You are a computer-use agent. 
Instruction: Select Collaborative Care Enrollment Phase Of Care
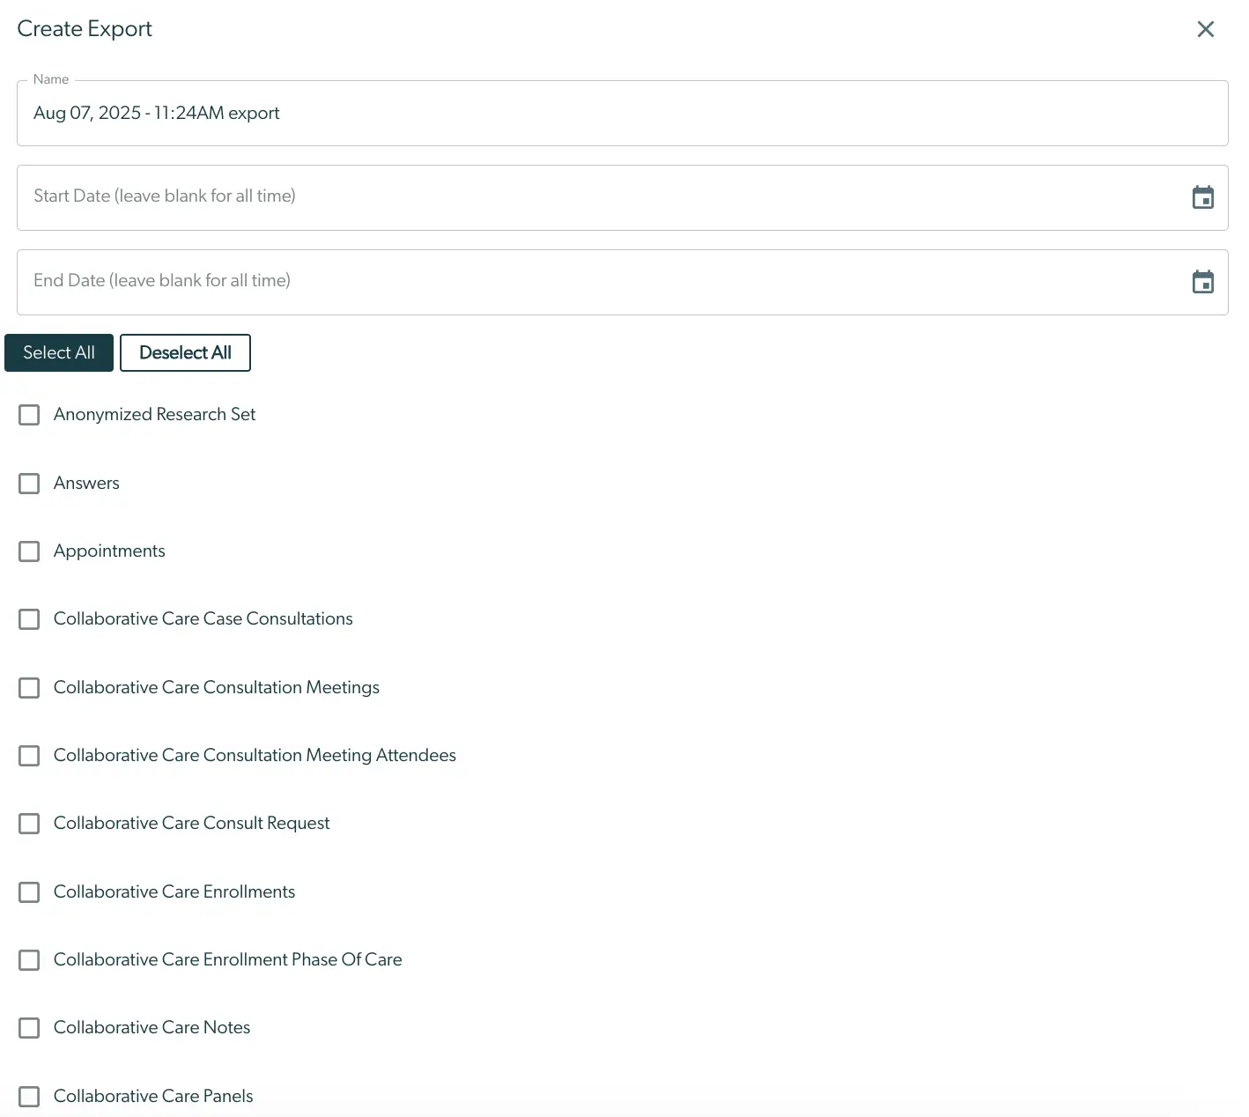point(29,960)
